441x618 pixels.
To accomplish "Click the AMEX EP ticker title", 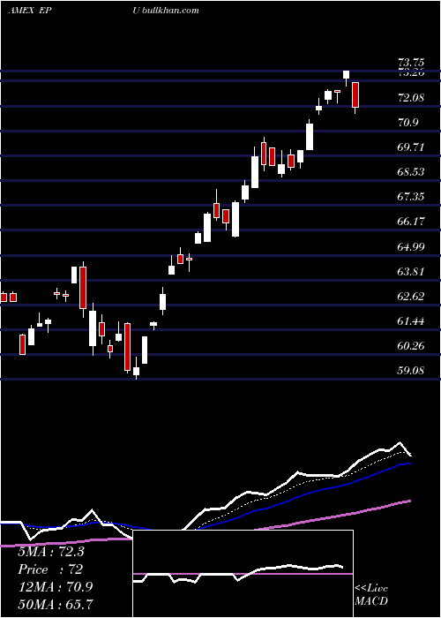I will click(x=30, y=11).
